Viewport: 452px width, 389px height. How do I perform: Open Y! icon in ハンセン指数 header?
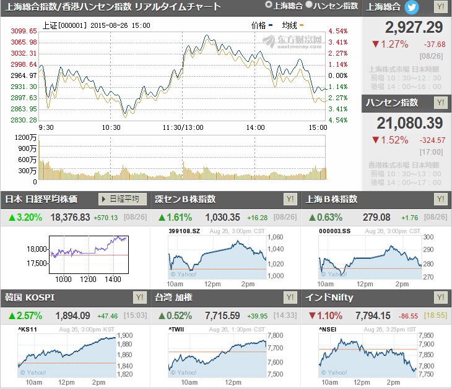[440, 103]
